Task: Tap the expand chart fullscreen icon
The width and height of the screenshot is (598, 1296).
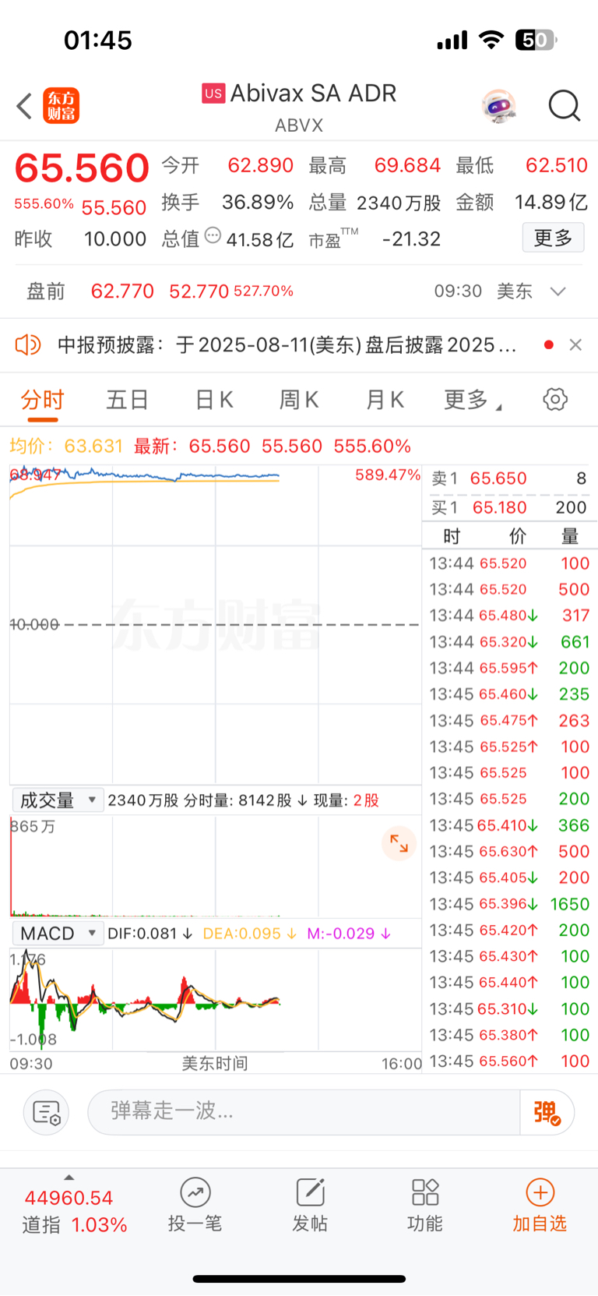Action: (x=399, y=843)
